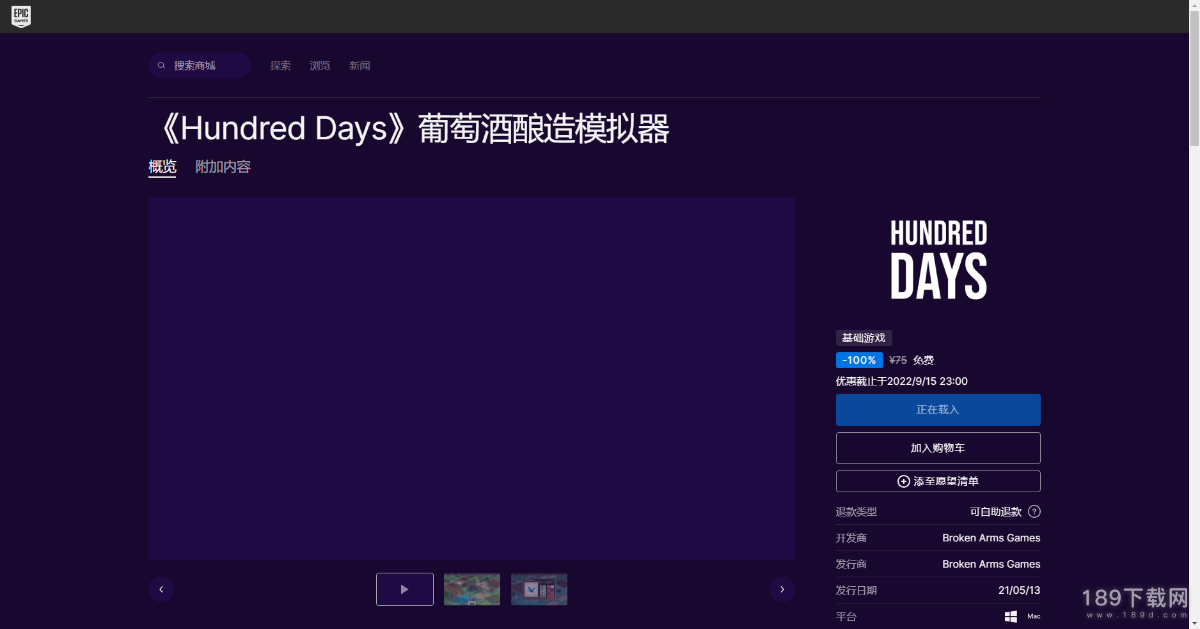Select the third screenshot thumbnail
The width and height of the screenshot is (1200, 629).
(x=539, y=589)
